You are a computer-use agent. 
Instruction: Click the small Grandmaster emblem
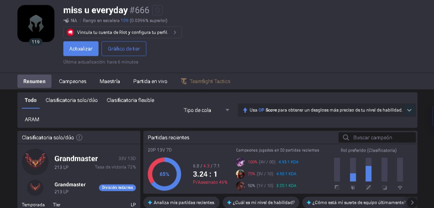click(x=35, y=188)
